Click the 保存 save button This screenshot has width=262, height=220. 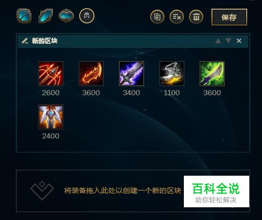[229, 17]
